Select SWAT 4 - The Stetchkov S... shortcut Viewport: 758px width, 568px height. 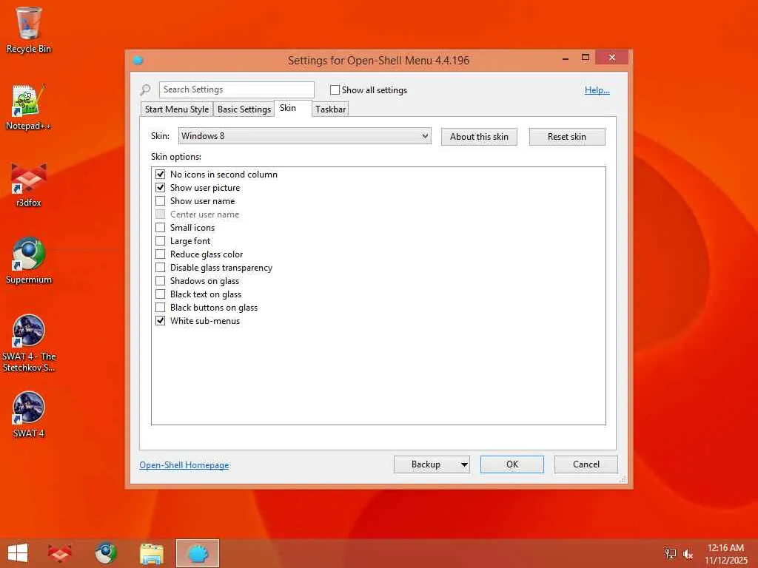pos(29,343)
